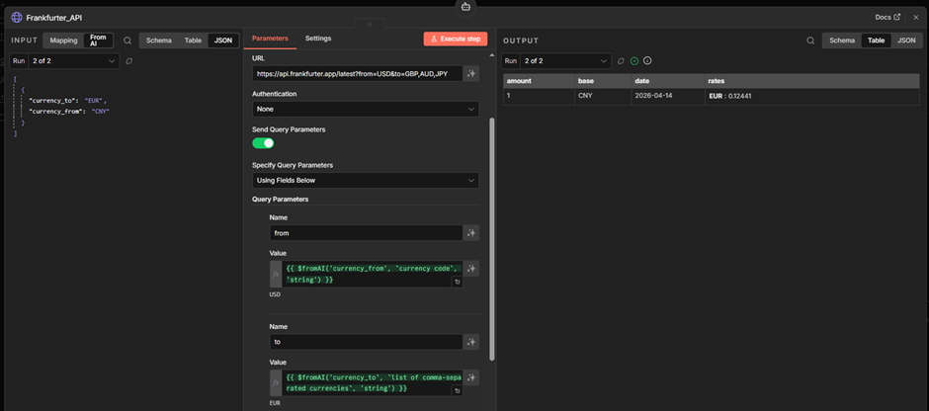Viewport: 929px width, 411px height.
Task: Click "currency_to": "EUR" line in input JSON
Action: (67, 101)
